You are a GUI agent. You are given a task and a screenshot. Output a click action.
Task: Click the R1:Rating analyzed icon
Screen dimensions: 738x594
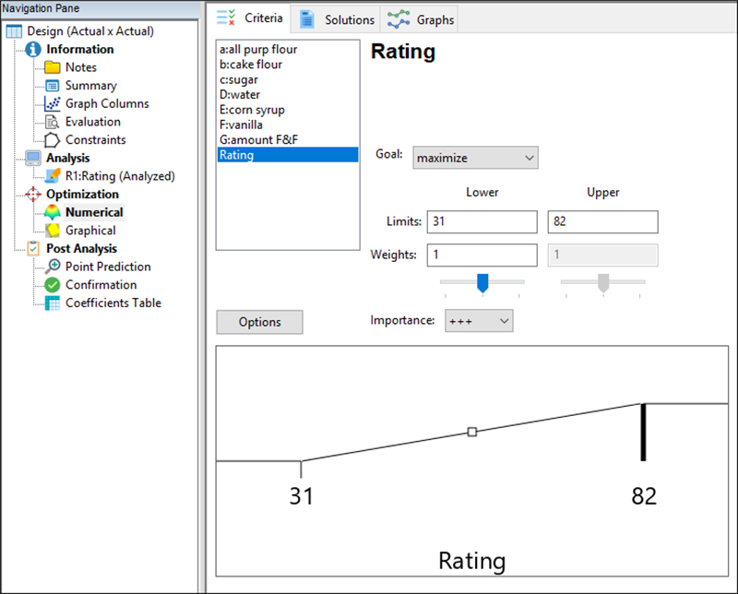click(52, 175)
